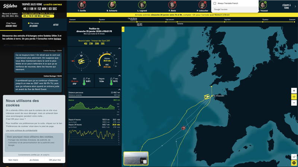Screen dimensions: 298x167
Task: Click the air temperature thermometer icon
Action: (84, 81)
